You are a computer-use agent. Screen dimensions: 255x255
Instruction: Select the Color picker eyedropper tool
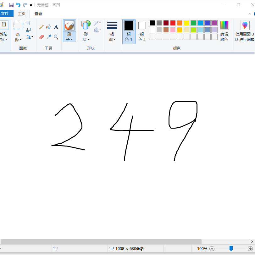click(x=49, y=37)
